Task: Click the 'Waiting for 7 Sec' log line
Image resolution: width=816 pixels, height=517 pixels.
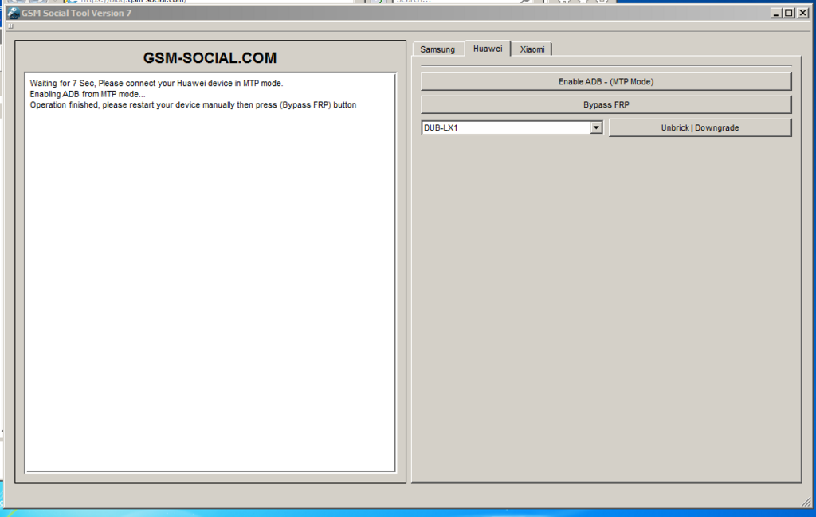Action: click(156, 83)
